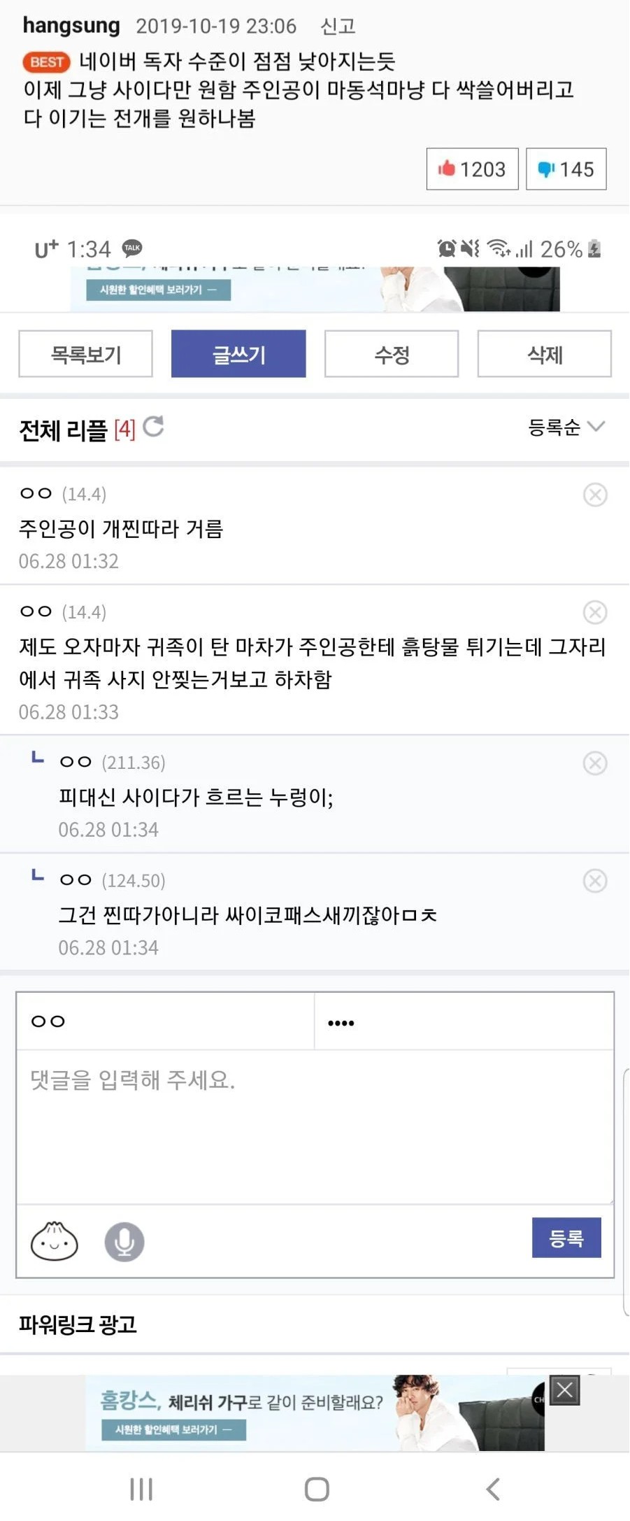Refresh the 전체 리플 comment list
630x1521 pixels.
153,426
